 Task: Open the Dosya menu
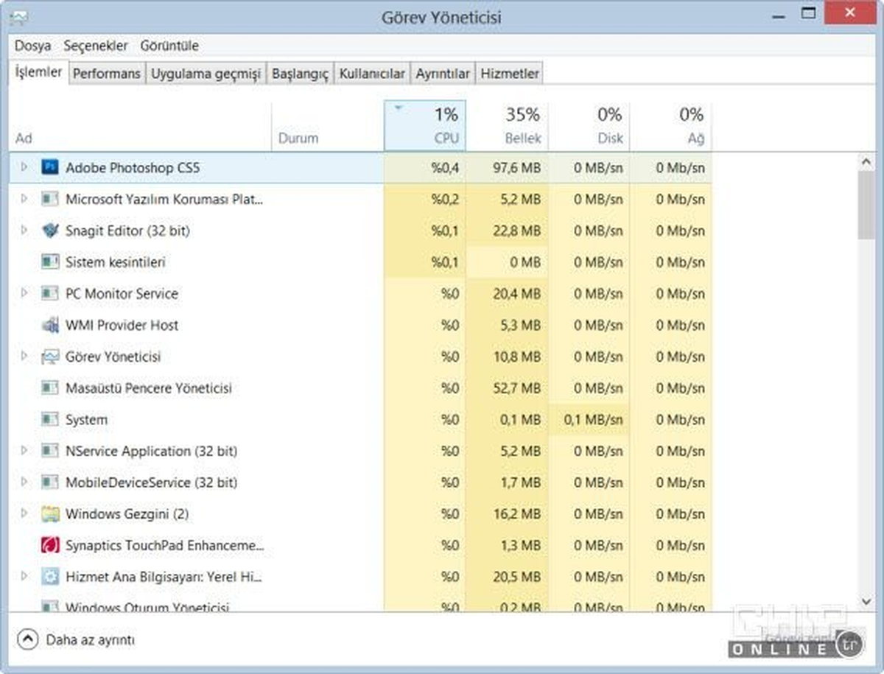[33, 46]
